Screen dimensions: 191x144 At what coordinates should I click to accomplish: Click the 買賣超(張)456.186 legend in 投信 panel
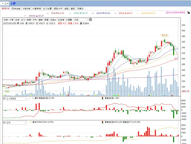pyautogui.click(x=112, y=122)
